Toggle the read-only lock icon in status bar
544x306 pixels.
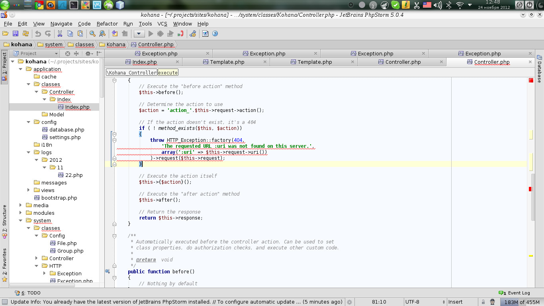(x=483, y=302)
